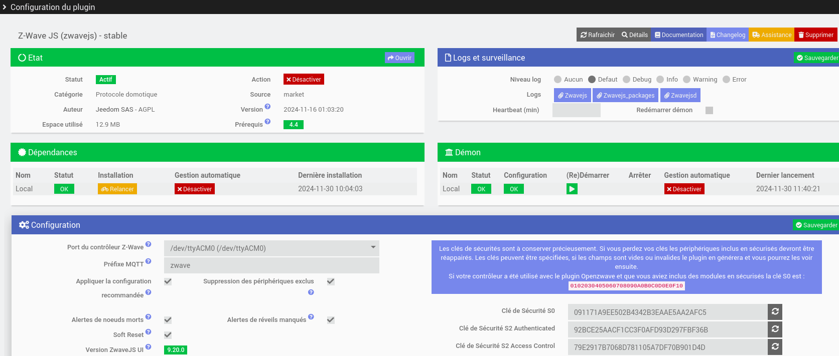Deactivate the plugin via Action Désactiver
839x356 pixels.
[304, 79]
